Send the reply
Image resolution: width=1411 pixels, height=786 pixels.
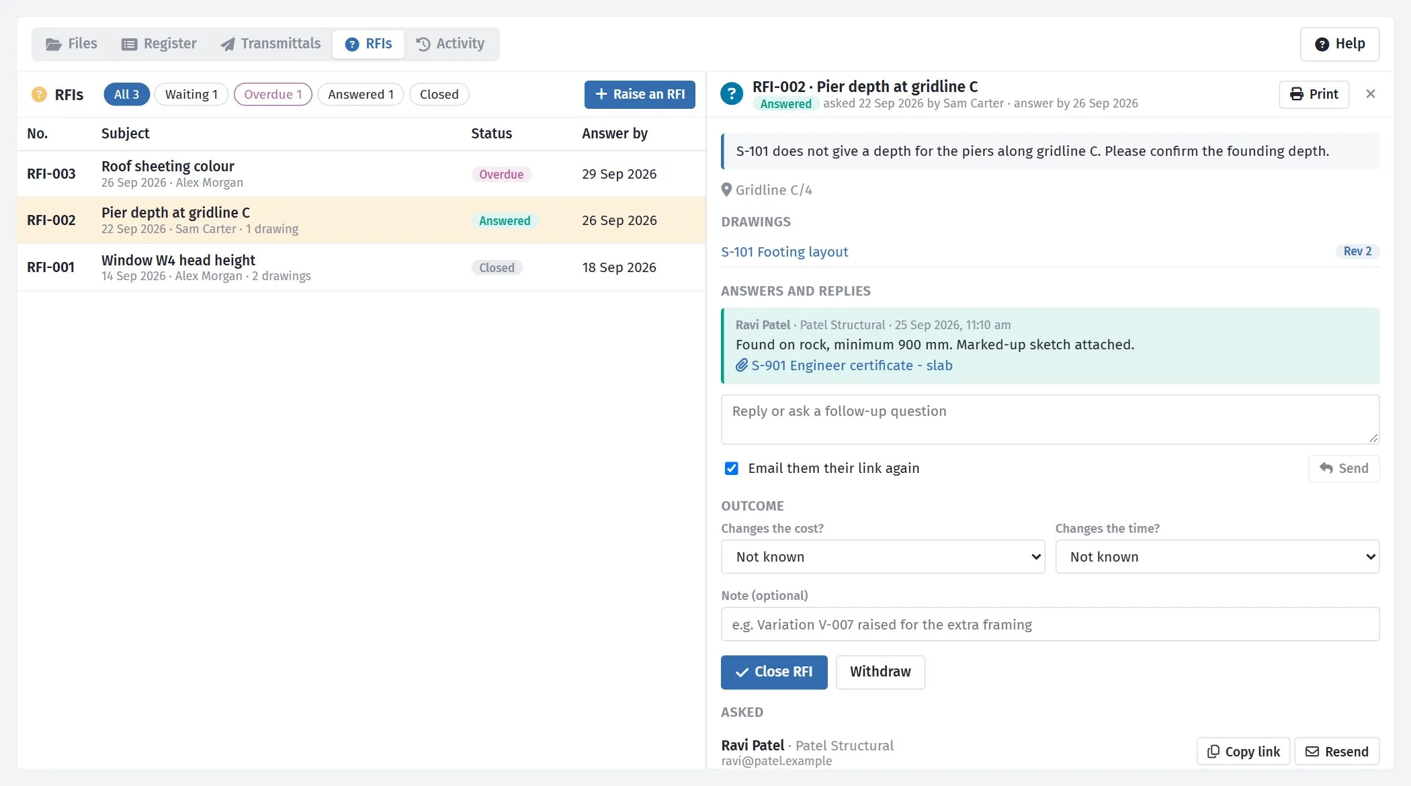coord(1344,469)
